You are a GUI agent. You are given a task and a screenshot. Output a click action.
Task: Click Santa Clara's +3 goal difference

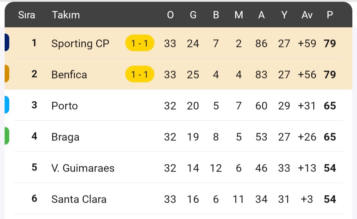[307, 199]
